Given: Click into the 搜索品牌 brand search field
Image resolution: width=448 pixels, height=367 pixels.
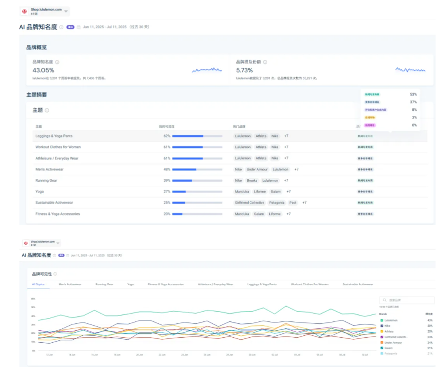Looking at the screenshot, I should (407, 300).
